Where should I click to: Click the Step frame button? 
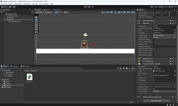[x=93, y=7]
